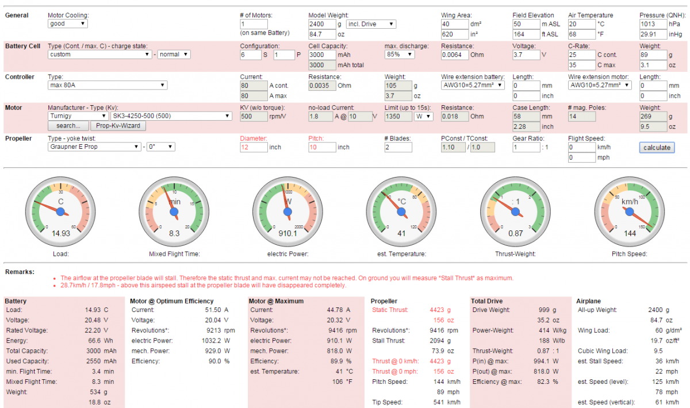The image size is (690, 408).
Task: Click the electric Power gauge
Action: click(286, 212)
